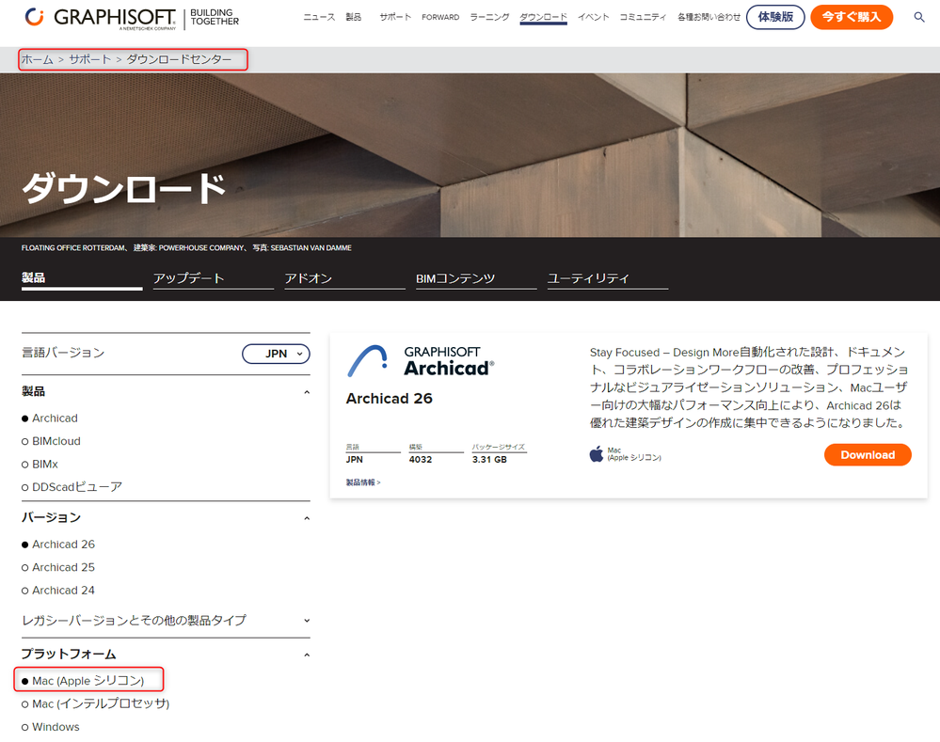
Task: Go to ホーム breadcrumb link
Action: click(38, 59)
